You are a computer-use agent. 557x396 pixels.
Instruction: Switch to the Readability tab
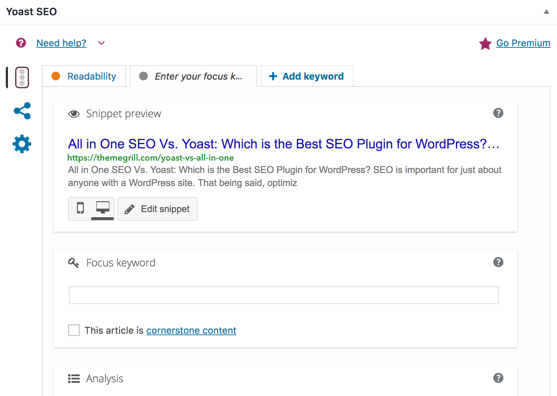click(x=84, y=76)
